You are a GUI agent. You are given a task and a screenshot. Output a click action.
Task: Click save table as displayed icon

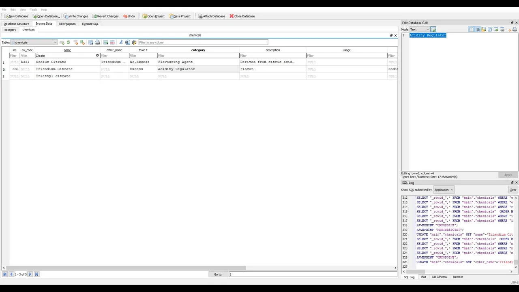(x=91, y=42)
